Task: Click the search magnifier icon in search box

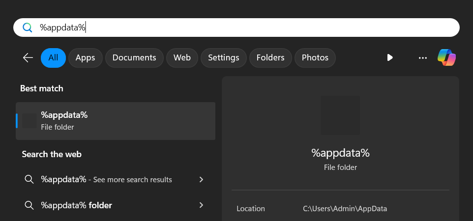Action: 28,28
